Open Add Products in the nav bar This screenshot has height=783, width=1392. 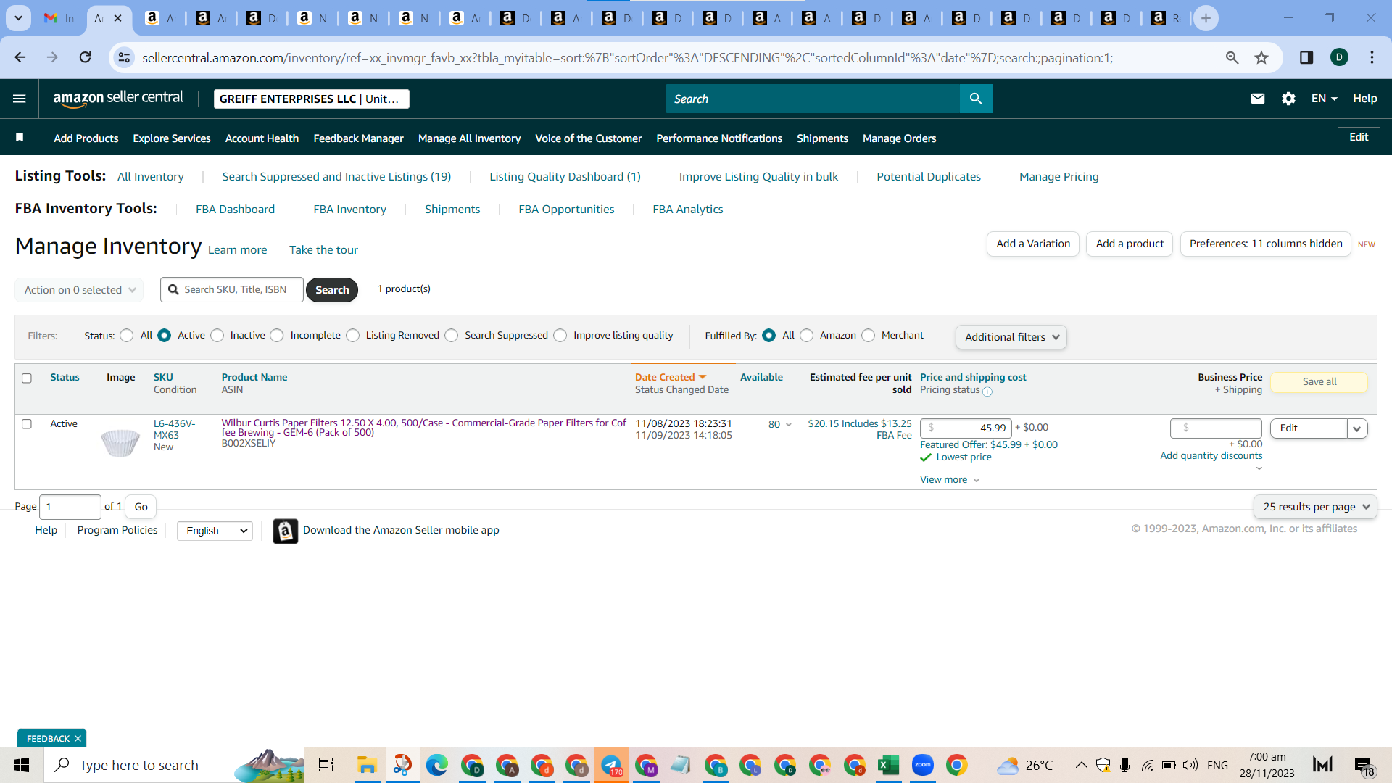click(x=86, y=138)
